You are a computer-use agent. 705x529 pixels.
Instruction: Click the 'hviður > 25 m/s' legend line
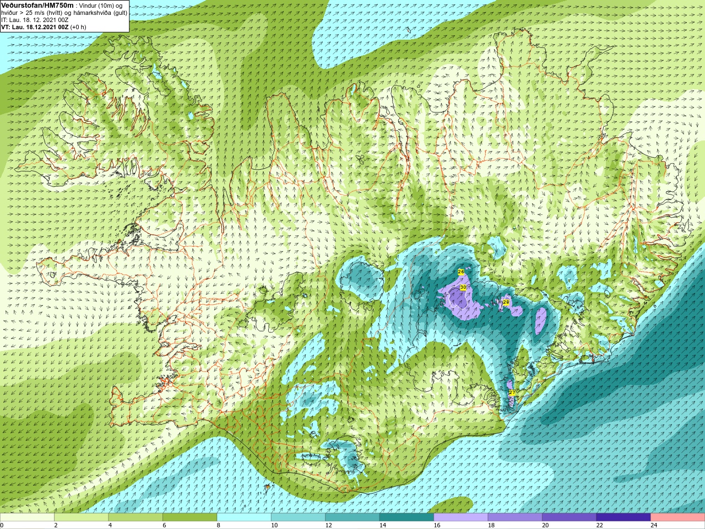[x=64, y=13]
